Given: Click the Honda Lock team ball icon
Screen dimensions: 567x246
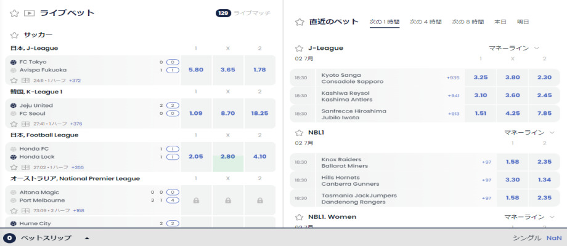Looking at the screenshot, I should tap(14, 157).
